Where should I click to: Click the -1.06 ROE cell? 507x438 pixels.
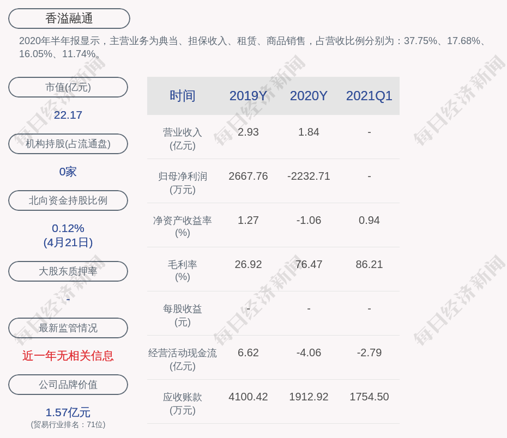coord(309,220)
